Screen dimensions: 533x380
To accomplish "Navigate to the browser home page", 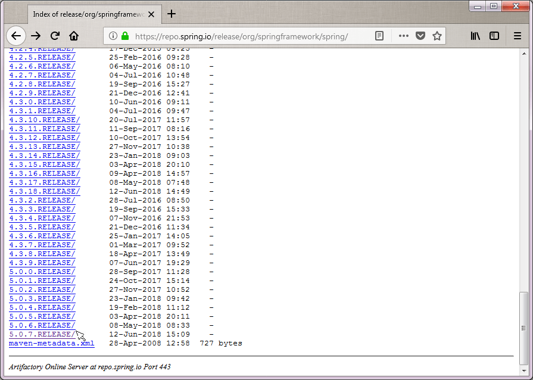I will 74,36.
